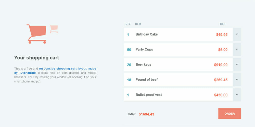The height and width of the screenshot is (127, 255).
Task: Click the QTY column header
Action: 128,24
